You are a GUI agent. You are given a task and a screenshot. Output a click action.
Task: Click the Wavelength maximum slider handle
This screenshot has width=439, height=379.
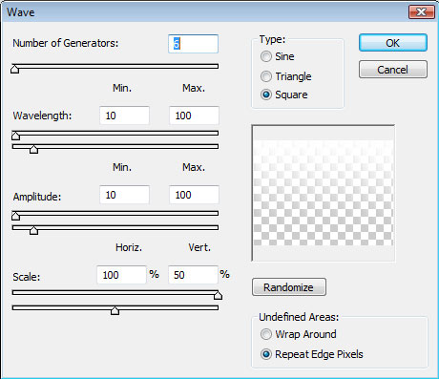click(33, 149)
